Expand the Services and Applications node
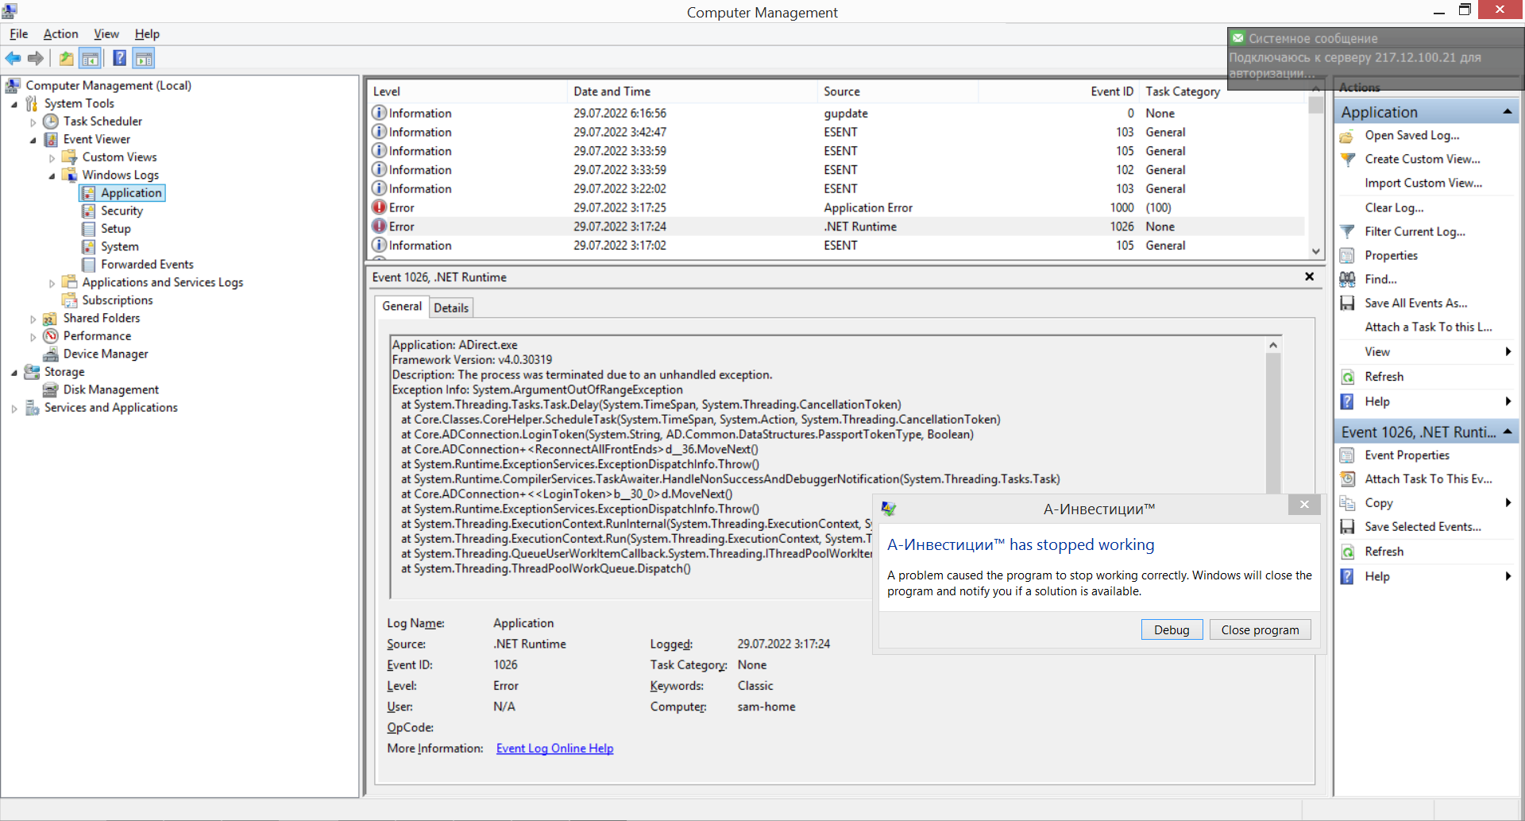1525x821 pixels. 14,409
